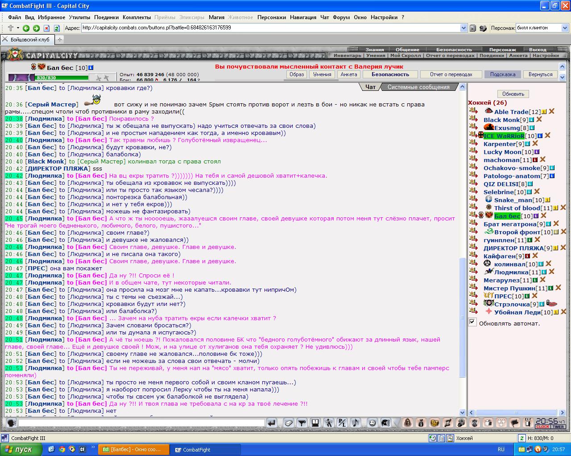Open the Магия menu
The height and width of the screenshot is (456, 571).
click(x=216, y=17)
